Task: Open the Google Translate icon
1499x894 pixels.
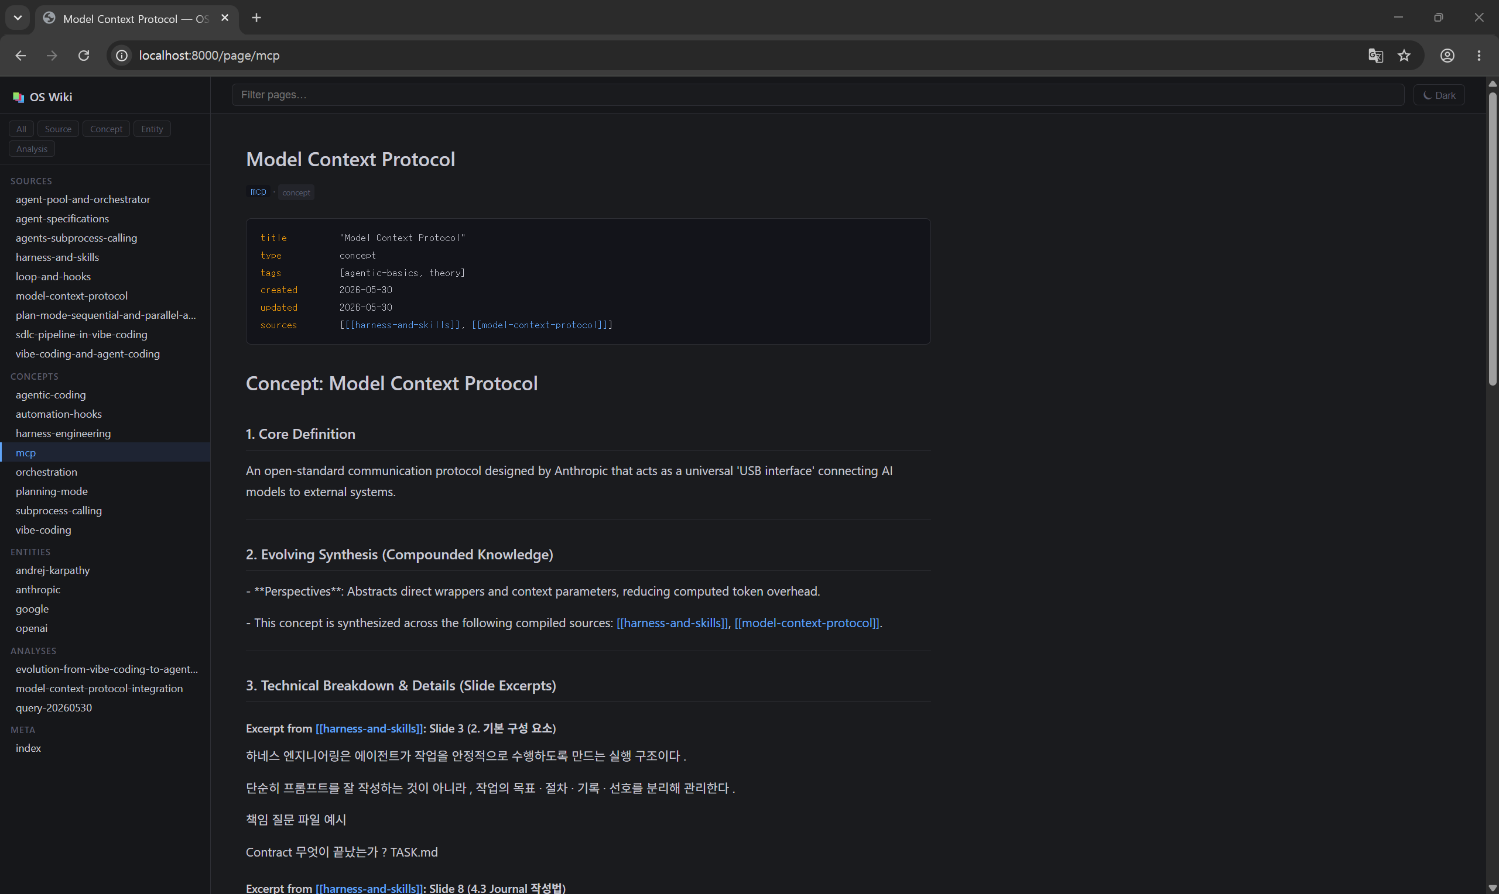Action: pyautogui.click(x=1375, y=56)
